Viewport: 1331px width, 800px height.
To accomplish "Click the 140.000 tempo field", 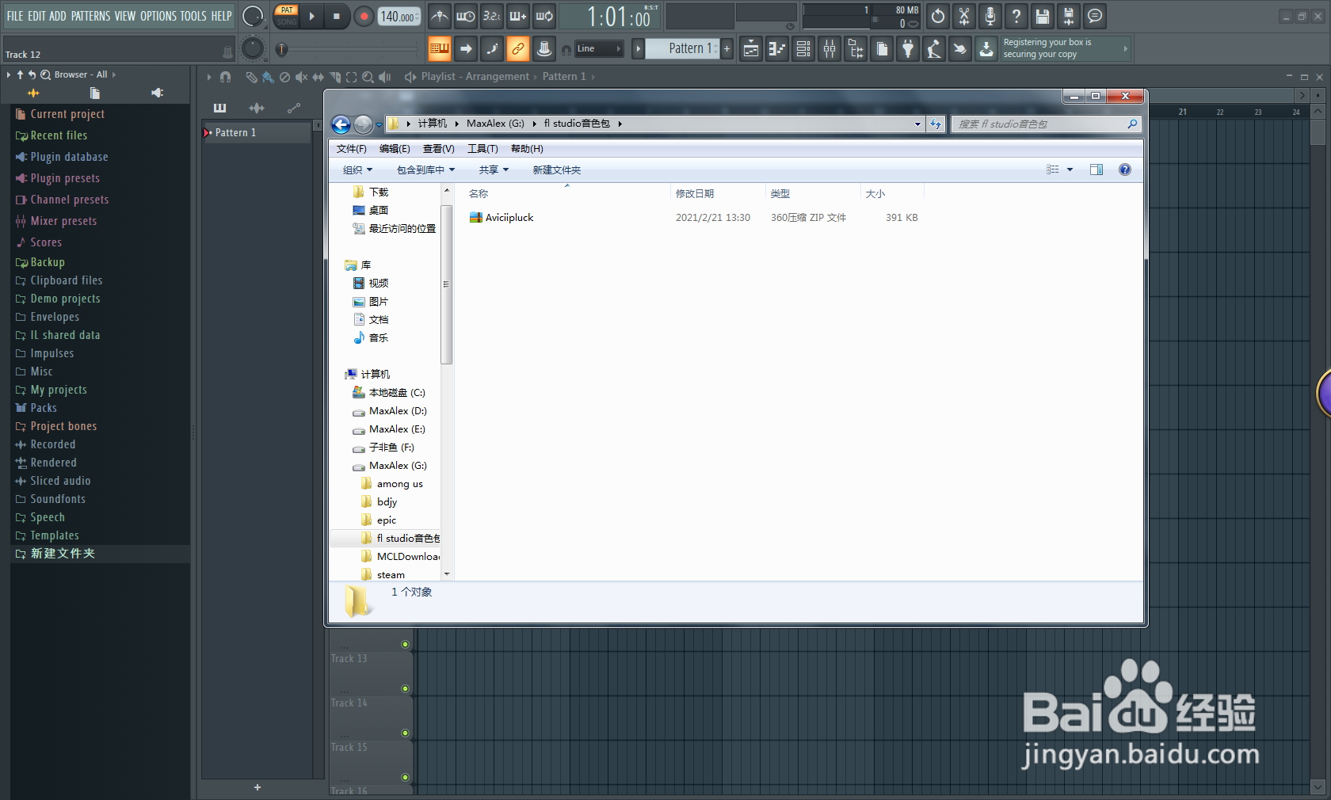I will pos(399,16).
